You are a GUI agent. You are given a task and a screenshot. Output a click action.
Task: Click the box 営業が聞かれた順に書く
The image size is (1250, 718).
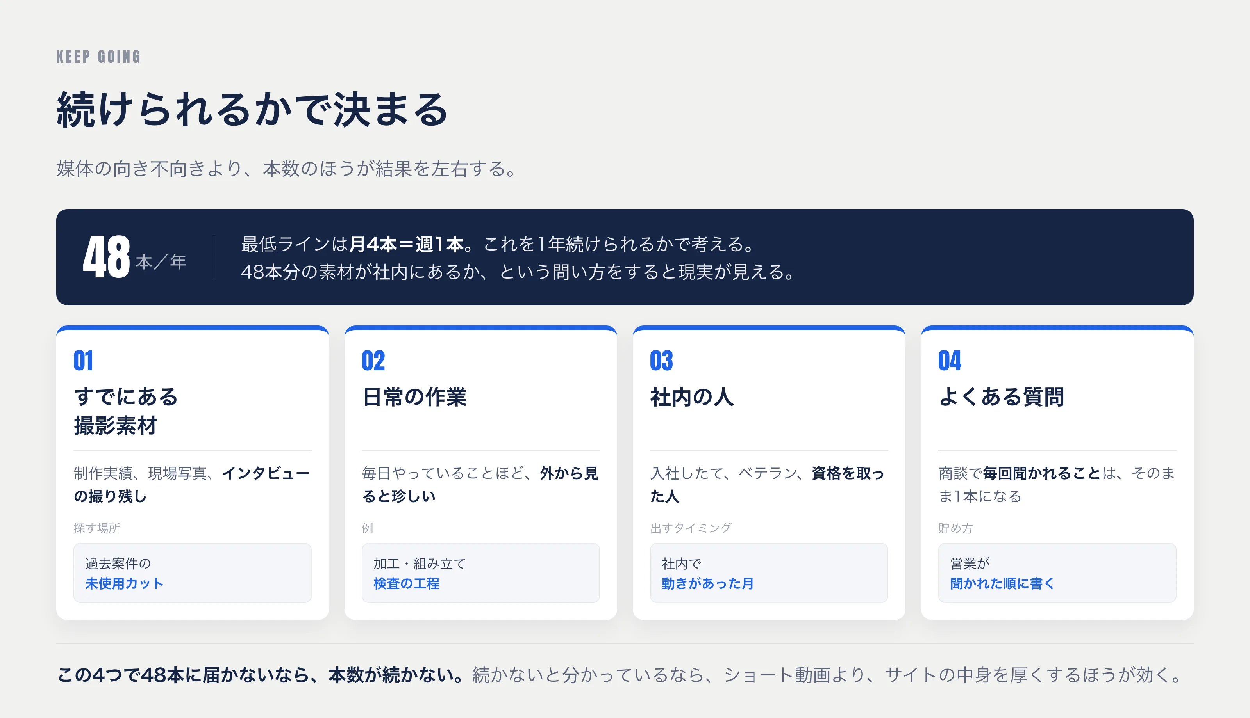tap(1057, 573)
